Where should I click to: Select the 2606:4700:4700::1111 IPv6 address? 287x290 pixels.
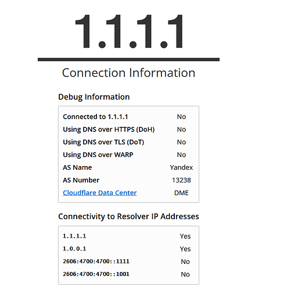point(96,262)
